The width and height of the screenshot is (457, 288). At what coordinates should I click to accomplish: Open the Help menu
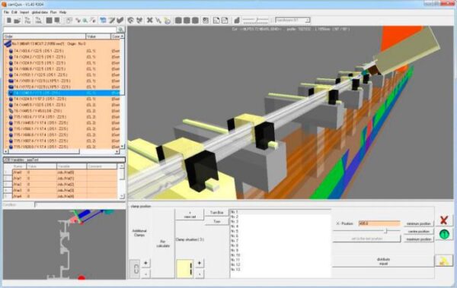coord(62,12)
